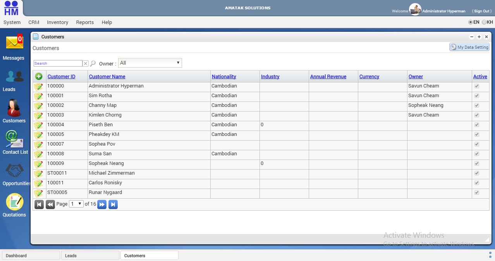The width and height of the screenshot is (495, 261).
Task: Click the administrator profile avatar
Action: coord(415,9)
